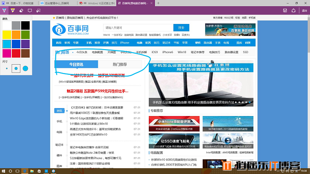The height and width of the screenshot is (174, 310).
Task: Add a typed note with the comment tool
Action: [30, 11]
